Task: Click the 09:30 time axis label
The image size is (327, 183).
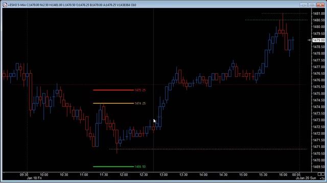Action: [24, 175]
